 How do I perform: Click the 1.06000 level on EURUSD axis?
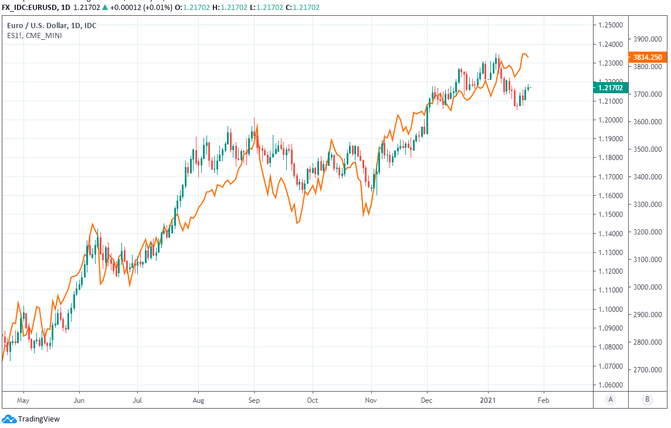click(610, 385)
